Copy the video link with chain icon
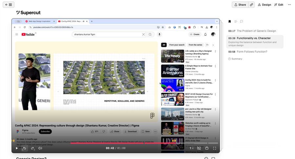Viewport: 295px width, 159px height. click(x=251, y=5)
